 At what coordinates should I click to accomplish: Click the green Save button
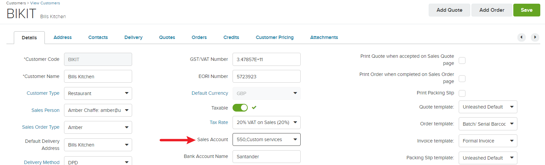(x=526, y=10)
